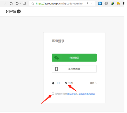127x113 pixels.
Task: Check the agreement consent checkbox
Action: click(x=53, y=94)
